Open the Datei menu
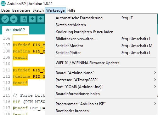The image size is (158, 115). [x=5, y=10]
